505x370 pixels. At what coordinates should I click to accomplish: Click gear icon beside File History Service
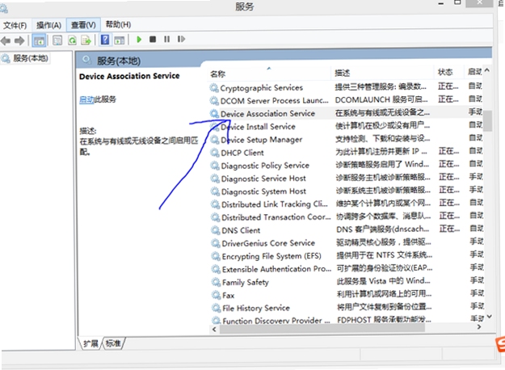point(216,308)
